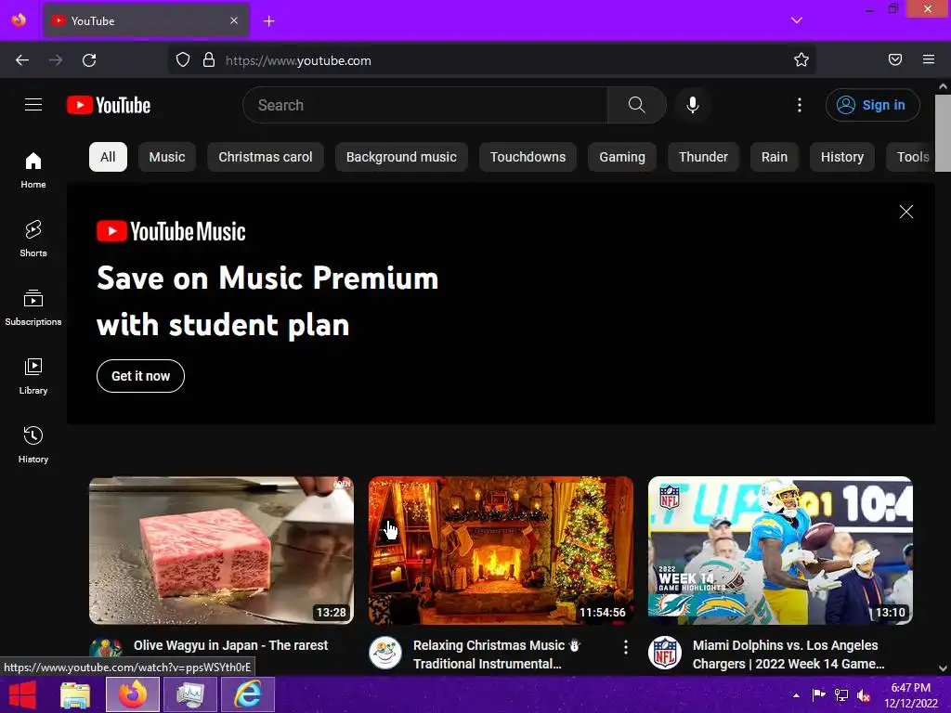Click the browser Forward arrow

[x=56, y=60]
